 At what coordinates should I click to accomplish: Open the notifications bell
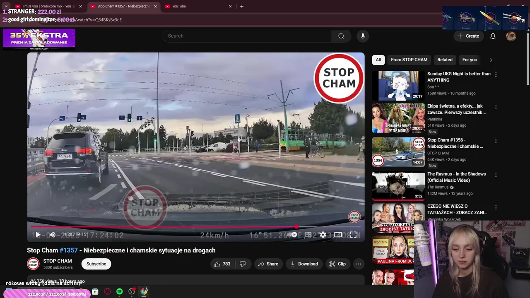tap(493, 36)
